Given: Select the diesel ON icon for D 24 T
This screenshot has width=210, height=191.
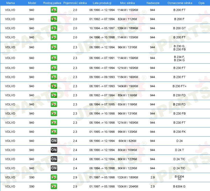Looking at the screenshot, I should tap(54, 150).
